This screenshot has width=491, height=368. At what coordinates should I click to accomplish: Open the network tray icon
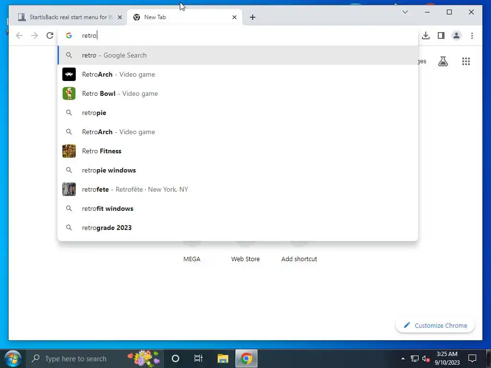(x=415, y=358)
